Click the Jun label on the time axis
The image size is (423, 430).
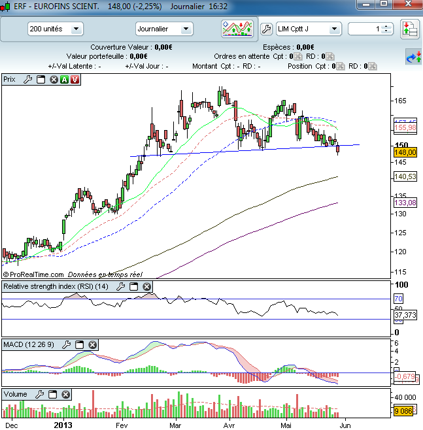click(x=345, y=425)
